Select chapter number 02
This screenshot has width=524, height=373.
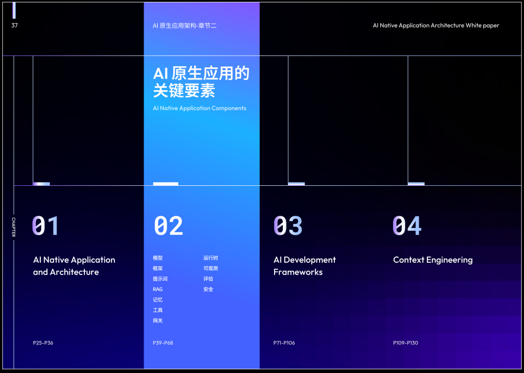168,226
